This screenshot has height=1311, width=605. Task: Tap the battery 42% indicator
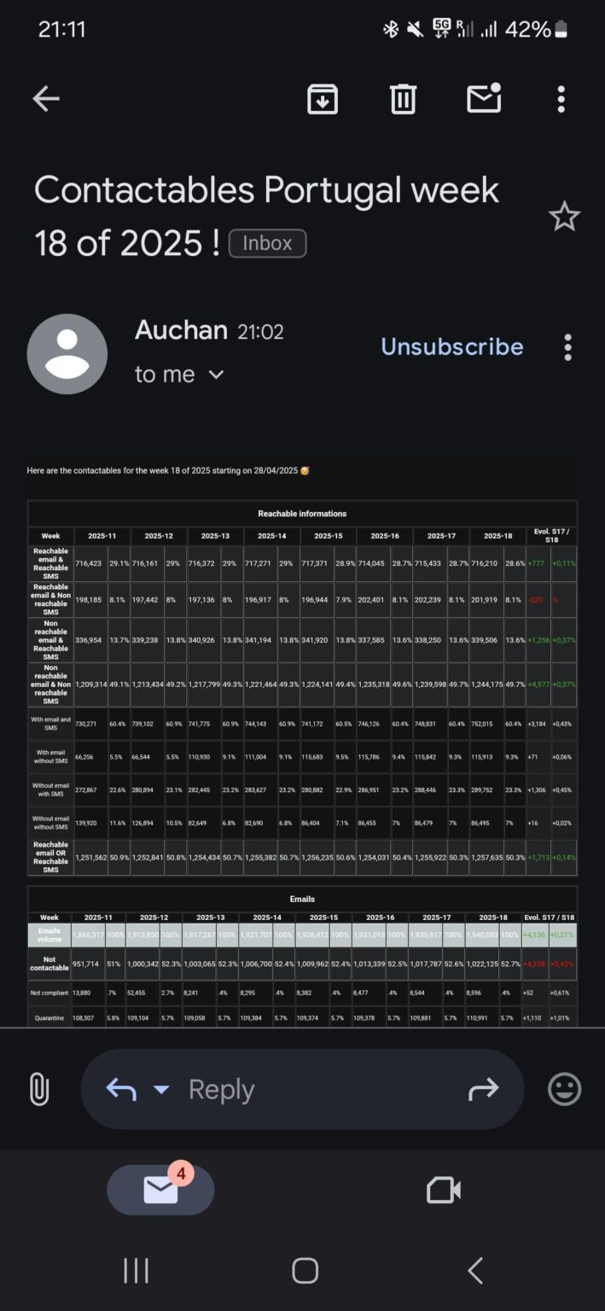click(x=536, y=30)
